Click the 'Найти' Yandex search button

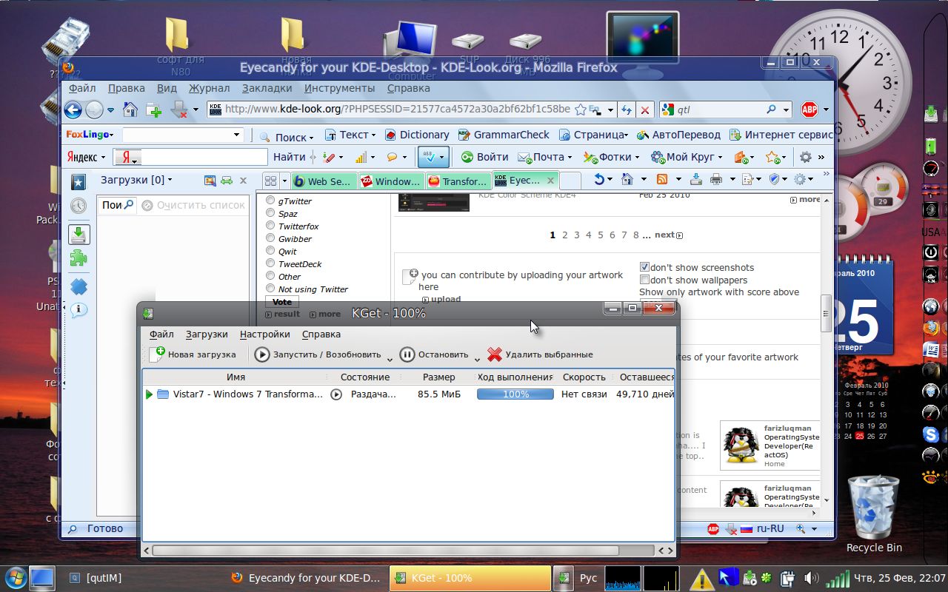[289, 157]
